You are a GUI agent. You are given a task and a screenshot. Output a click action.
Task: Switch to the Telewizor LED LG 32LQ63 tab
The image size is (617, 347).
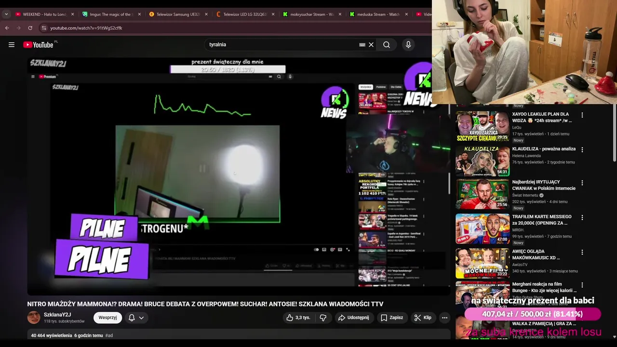pos(243,14)
